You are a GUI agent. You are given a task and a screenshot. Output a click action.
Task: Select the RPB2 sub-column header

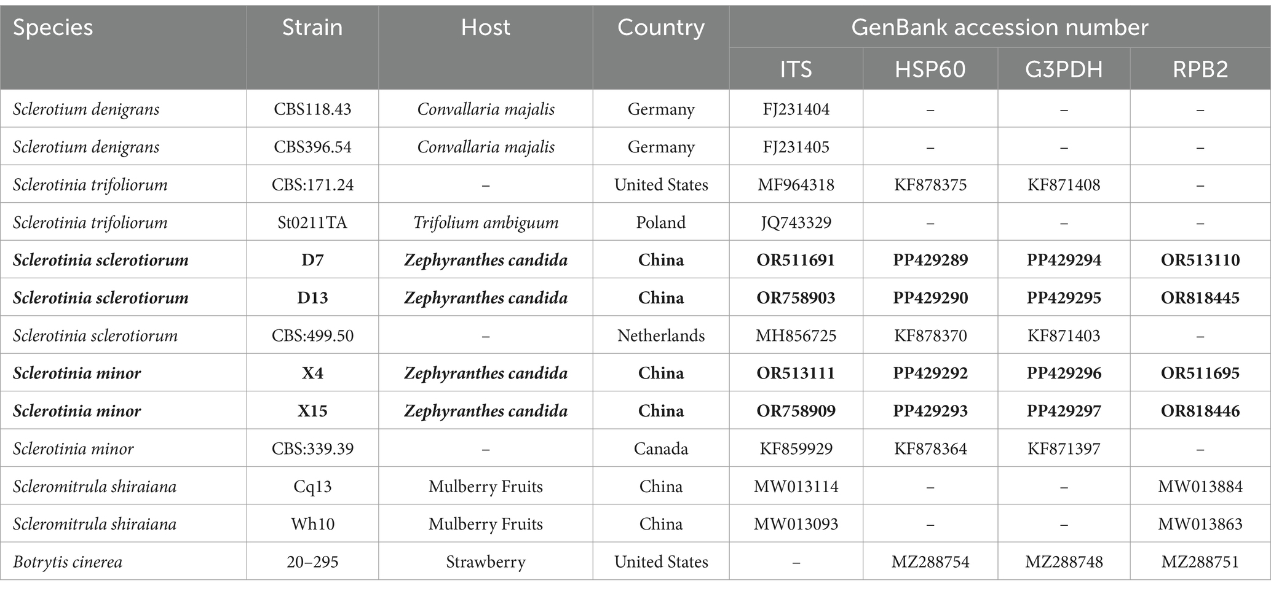(1200, 69)
